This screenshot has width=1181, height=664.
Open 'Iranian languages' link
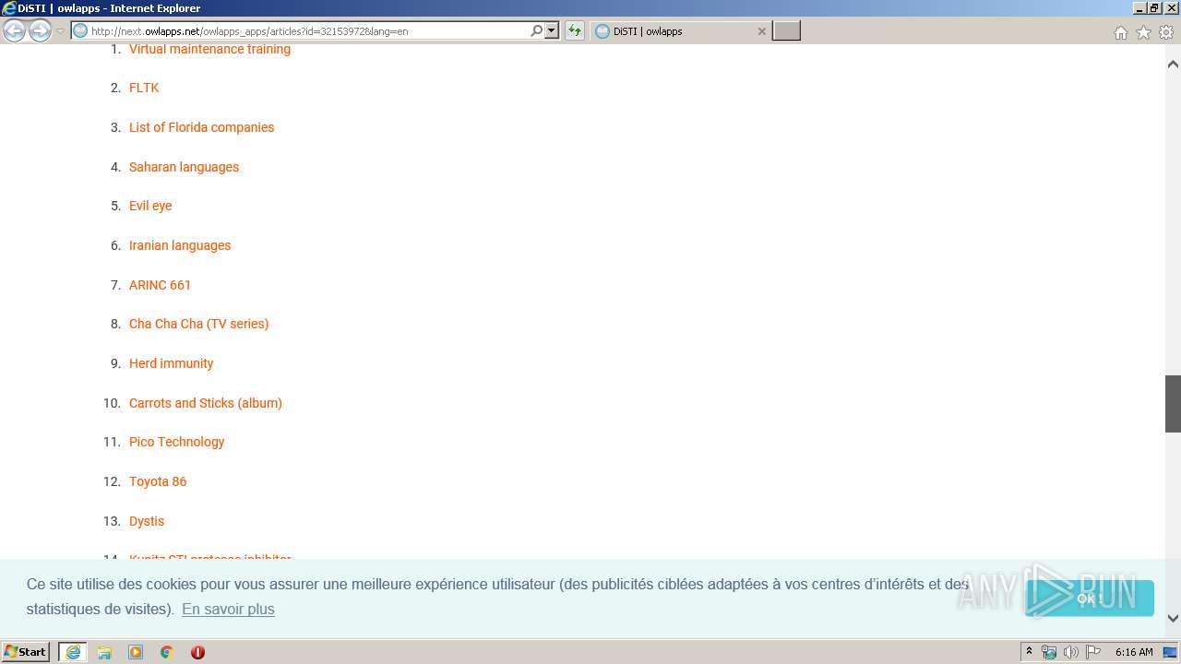[x=180, y=245]
